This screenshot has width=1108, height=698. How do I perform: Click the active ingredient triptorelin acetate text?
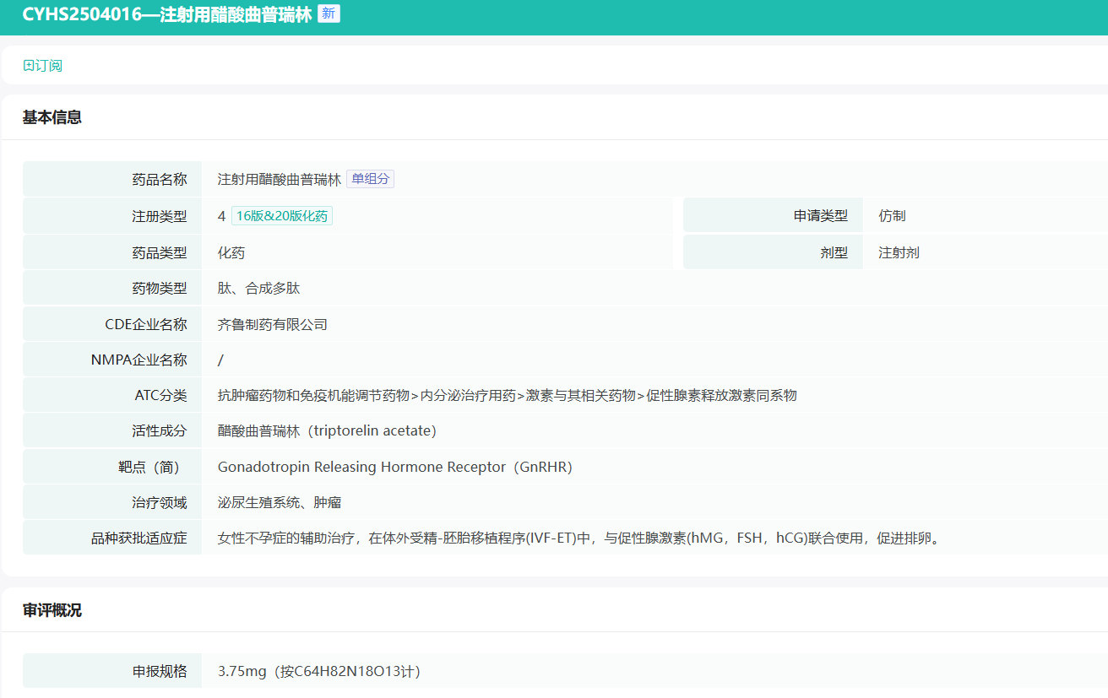pyautogui.click(x=327, y=430)
